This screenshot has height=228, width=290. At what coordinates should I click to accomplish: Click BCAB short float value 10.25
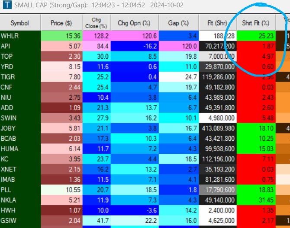(x=256, y=139)
